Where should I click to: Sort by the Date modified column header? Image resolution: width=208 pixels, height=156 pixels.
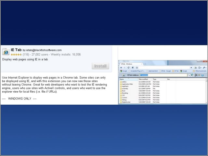tap(145, 79)
